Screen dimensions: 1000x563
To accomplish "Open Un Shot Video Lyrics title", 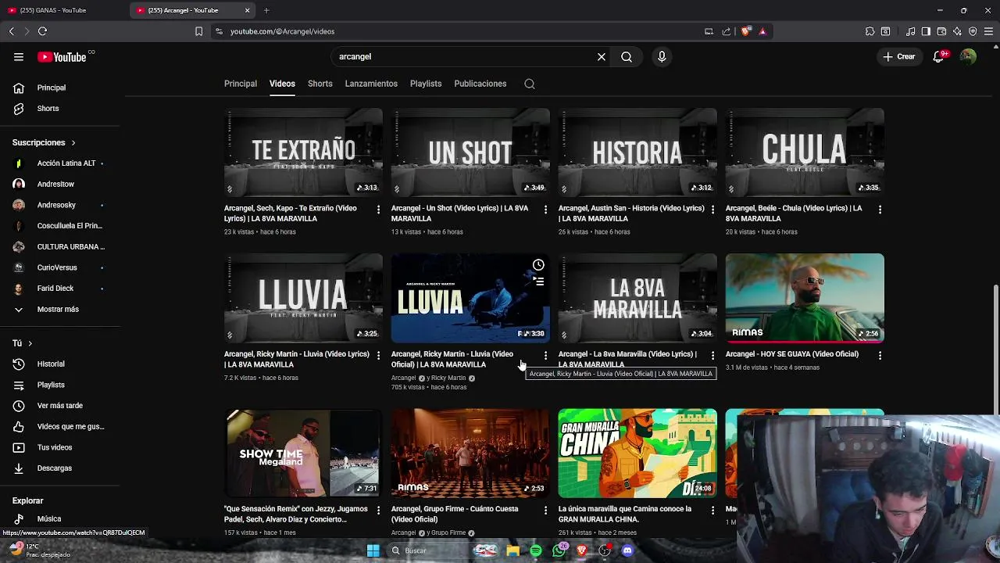I will 459,213.
